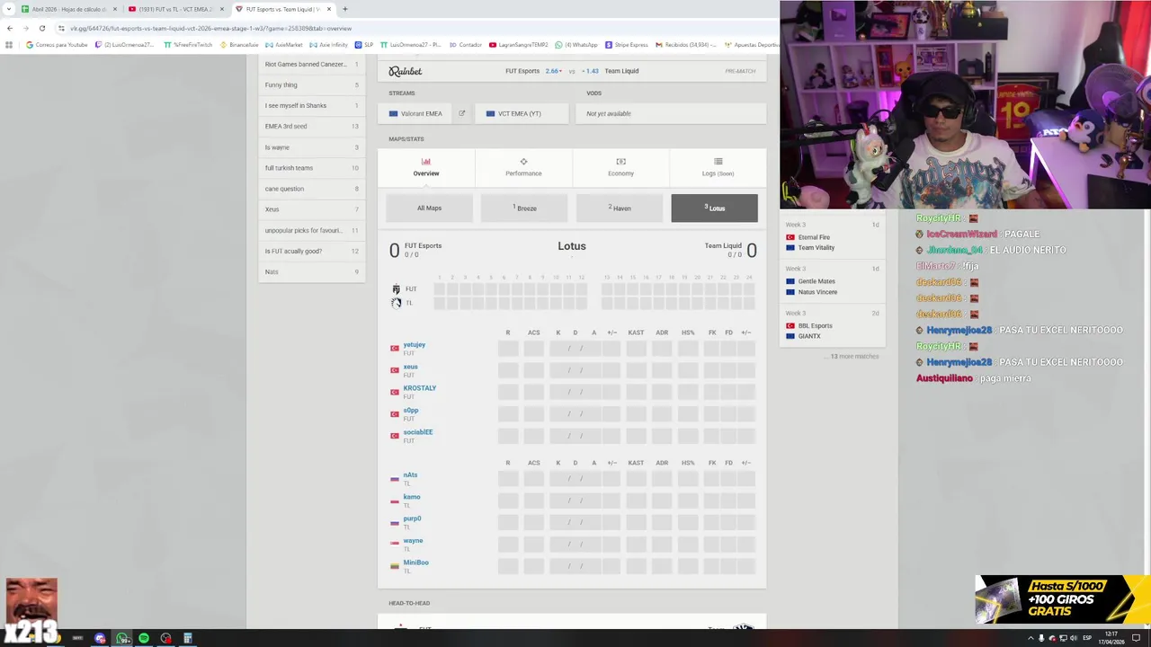The width and height of the screenshot is (1151, 647).
Task: Open a new browser tab
Action: (345, 9)
